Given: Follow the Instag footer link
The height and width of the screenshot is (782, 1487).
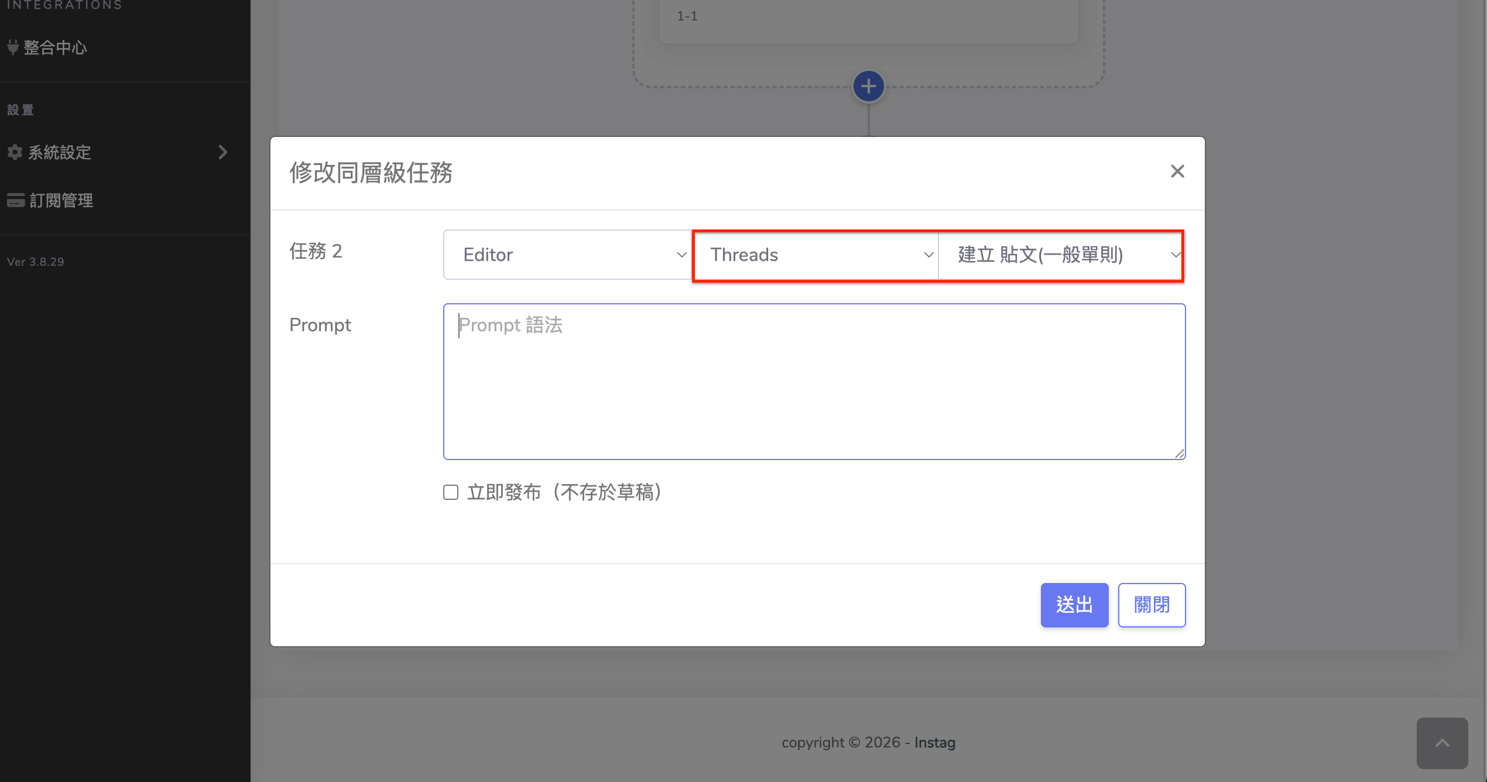Looking at the screenshot, I should click(x=934, y=743).
